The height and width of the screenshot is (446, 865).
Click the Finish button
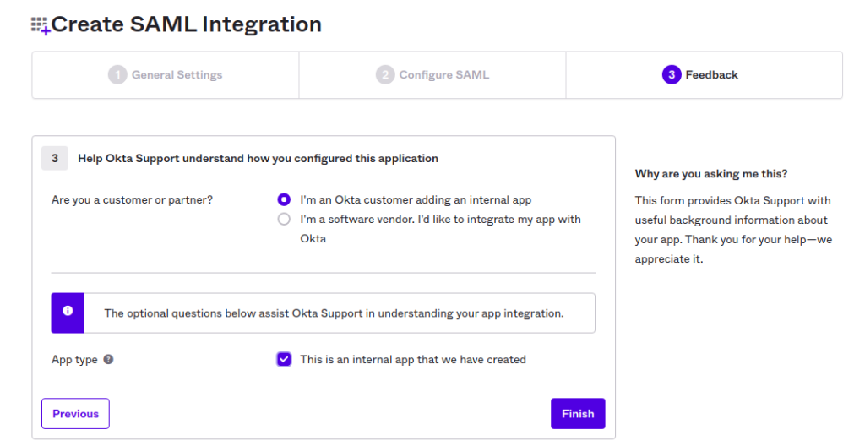[x=578, y=413]
